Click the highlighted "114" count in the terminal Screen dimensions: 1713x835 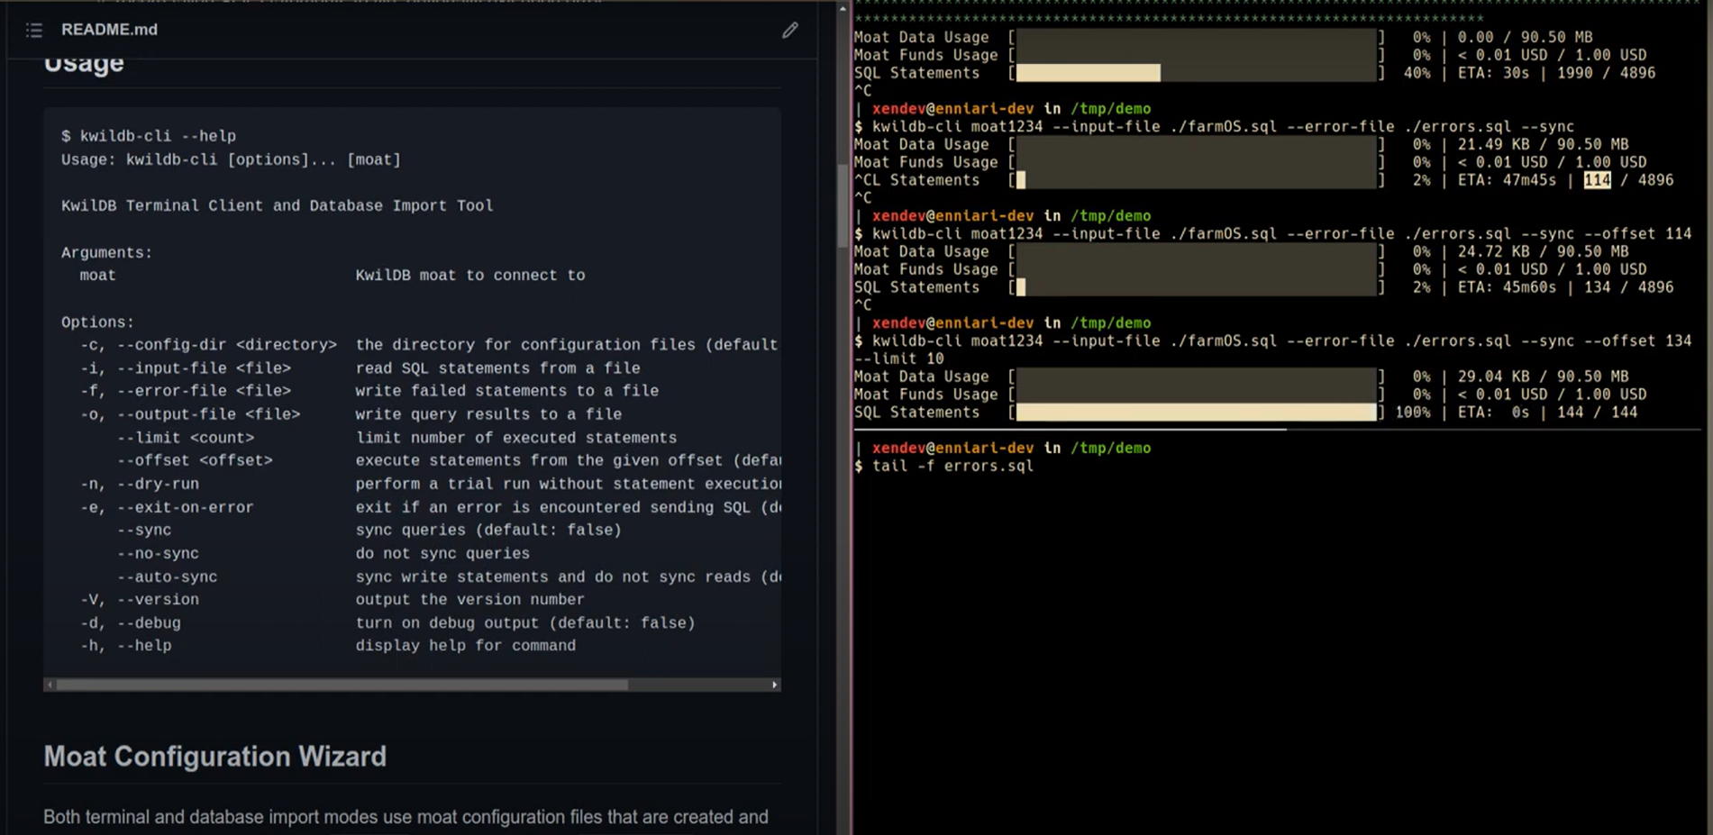[1597, 180]
